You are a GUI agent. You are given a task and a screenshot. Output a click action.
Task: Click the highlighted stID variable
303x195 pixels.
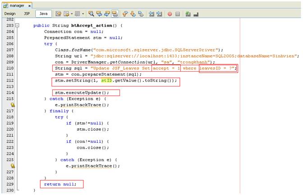106,81
